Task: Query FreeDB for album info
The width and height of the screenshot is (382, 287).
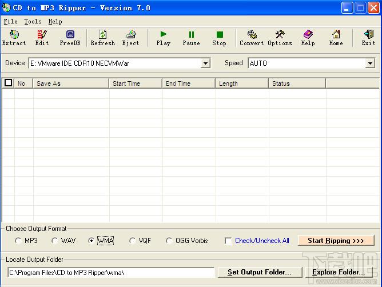Action: pyautogui.click(x=70, y=38)
